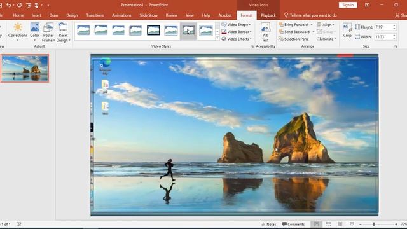Decrease Width with the down stepper arrow
This screenshot has width=407, height=229.
coord(394,38)
